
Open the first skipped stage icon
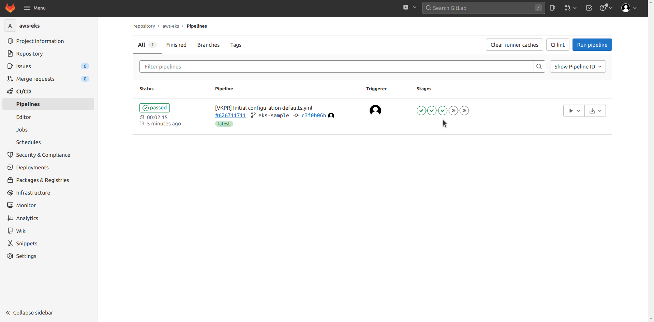tap(454, 111)
